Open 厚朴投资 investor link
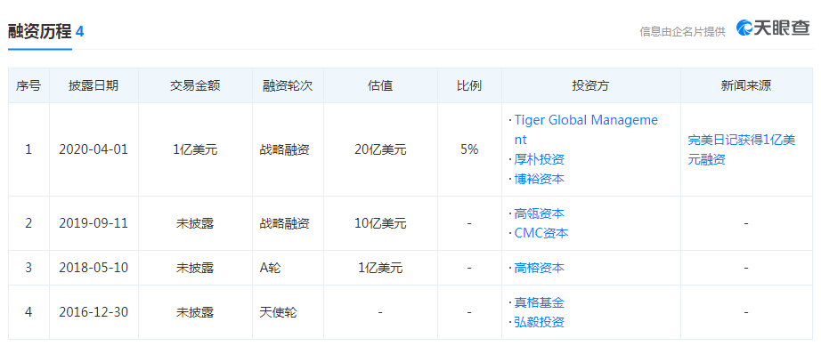The image size is (821, 354). 539,159
